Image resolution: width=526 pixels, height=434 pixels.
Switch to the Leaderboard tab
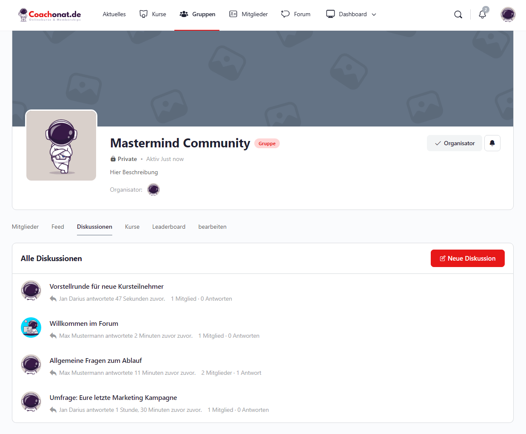tap(169, 227)
